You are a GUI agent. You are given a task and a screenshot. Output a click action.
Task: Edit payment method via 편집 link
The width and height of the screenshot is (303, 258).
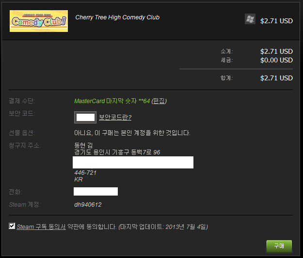[159, 101]
